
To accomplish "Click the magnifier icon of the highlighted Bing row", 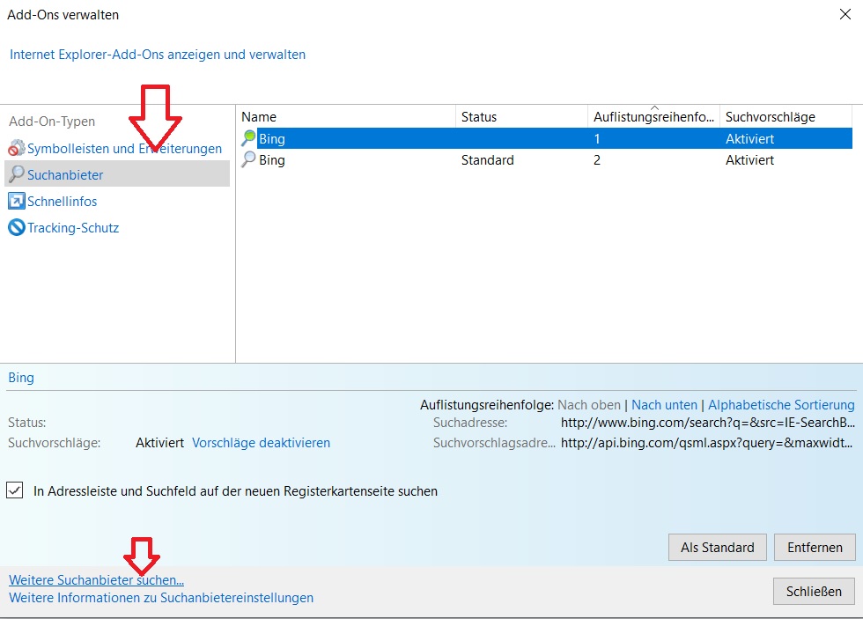I will (x=248, y=138).
